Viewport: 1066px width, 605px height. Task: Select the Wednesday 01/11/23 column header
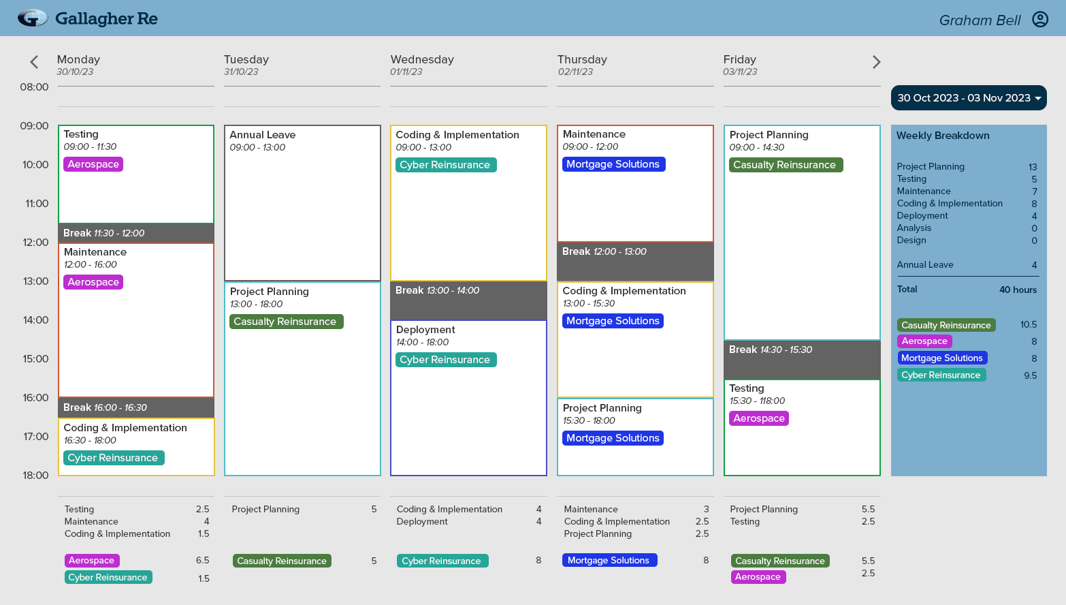click(x=422, y=65)
